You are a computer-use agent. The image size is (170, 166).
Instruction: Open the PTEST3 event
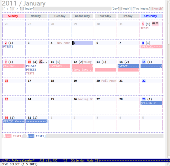pos(31,70)
